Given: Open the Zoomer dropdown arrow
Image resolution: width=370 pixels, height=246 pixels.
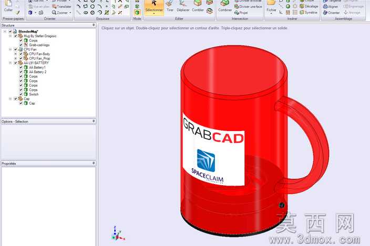Looking at the screenshot, I should 70,13.
